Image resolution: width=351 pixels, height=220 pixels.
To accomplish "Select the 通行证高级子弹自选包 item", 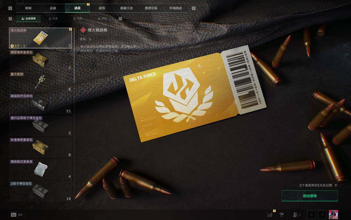I will pos(41,125).
